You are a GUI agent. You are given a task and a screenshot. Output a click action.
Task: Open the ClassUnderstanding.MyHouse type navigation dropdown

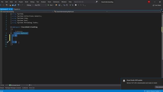(x=81, y=11)
